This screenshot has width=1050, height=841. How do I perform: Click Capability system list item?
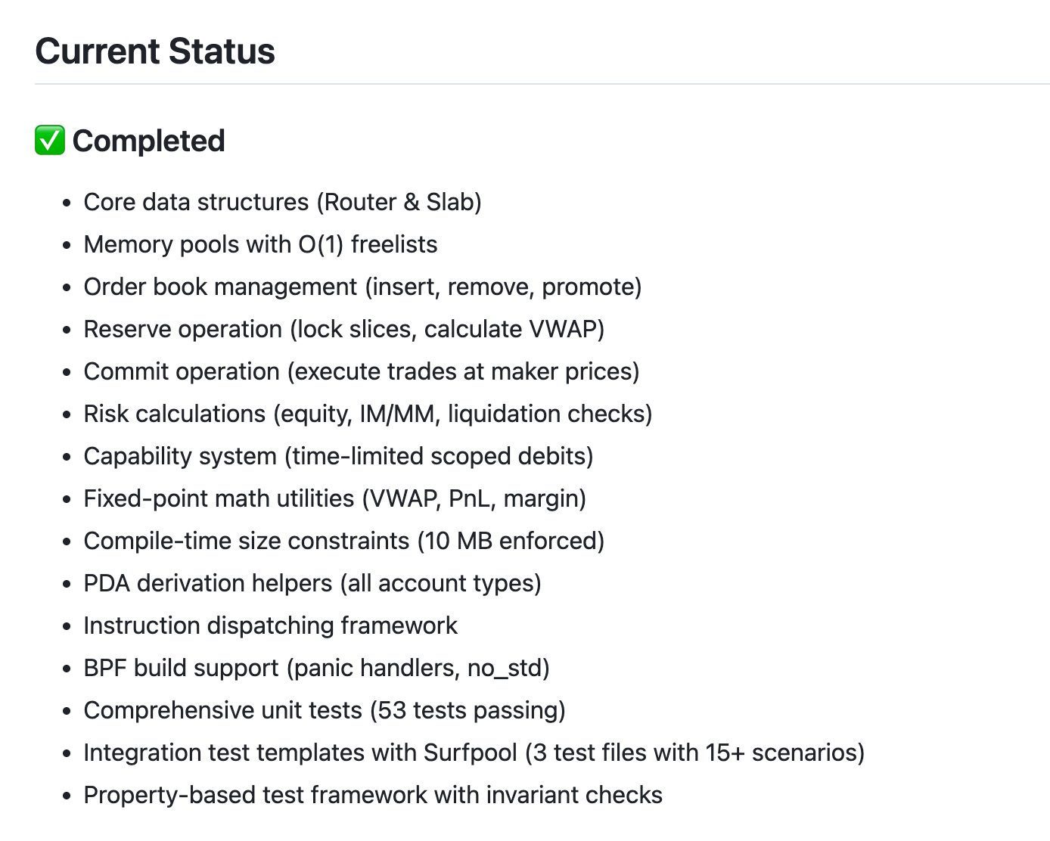[338, 456]
